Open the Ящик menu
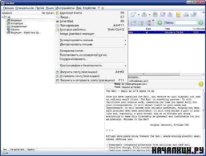The image size is (206, 156). tap(50, 8)
